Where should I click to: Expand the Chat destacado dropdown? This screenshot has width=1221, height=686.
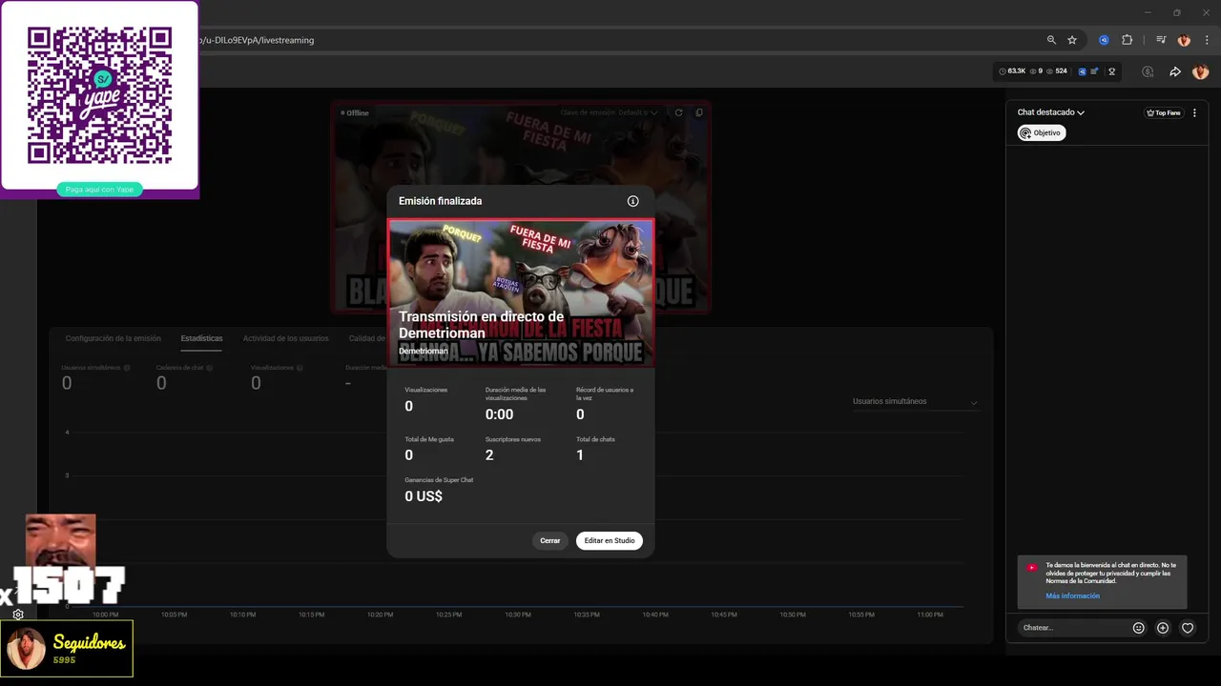click(x=1051, y=112)
